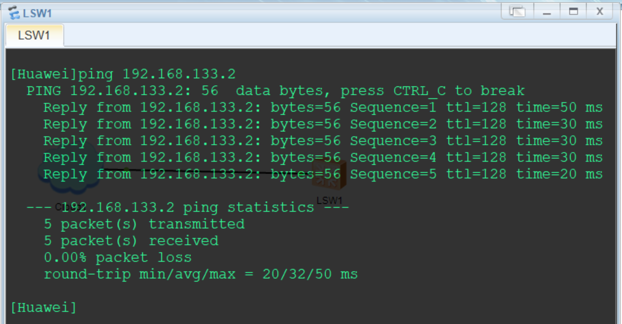
Task: Click the Sequence=3 reply line
Action: tap(322, 141)
